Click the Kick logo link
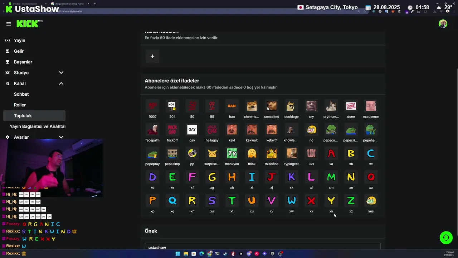Screen dimensions: 458x258 point(29,24)
